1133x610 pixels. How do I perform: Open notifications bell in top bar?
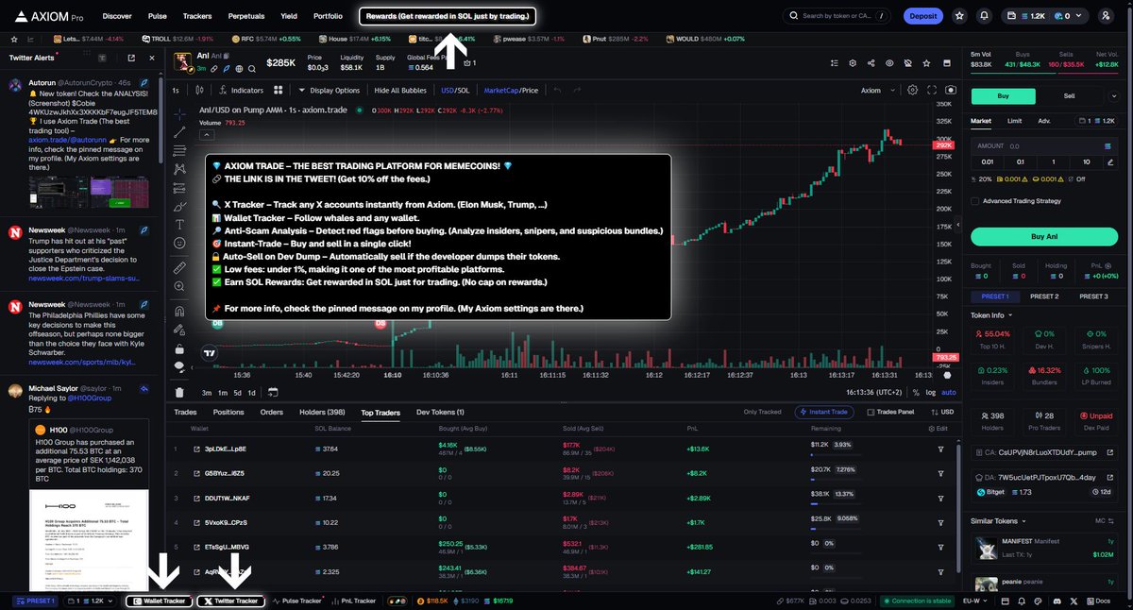coord(985,16)
